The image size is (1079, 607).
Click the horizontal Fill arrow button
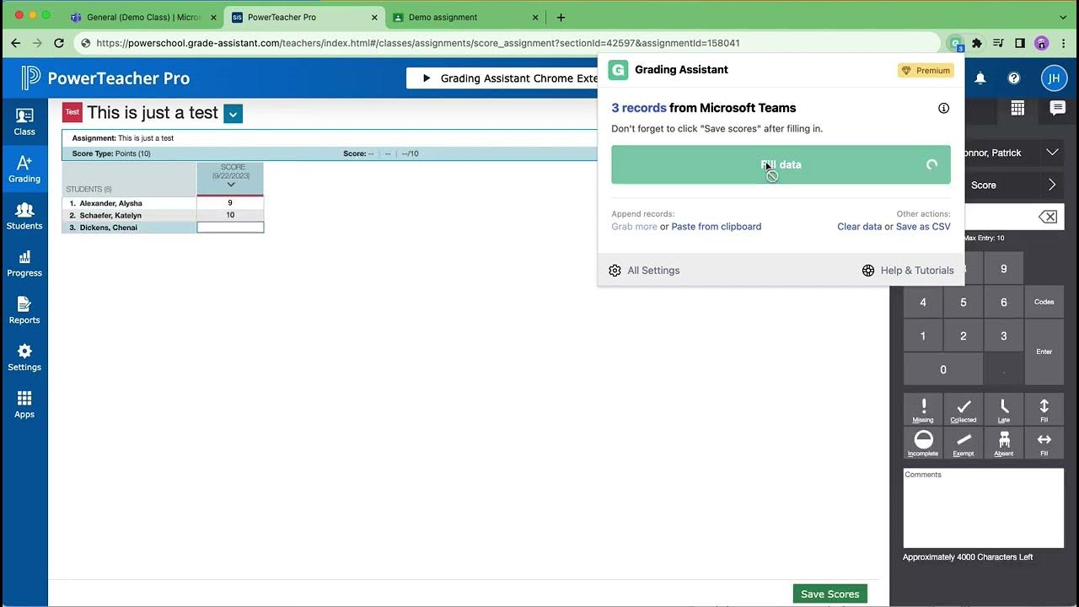(x=1044, y=443)
